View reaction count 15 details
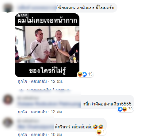 pyautogui.click(x=90, y=74)
